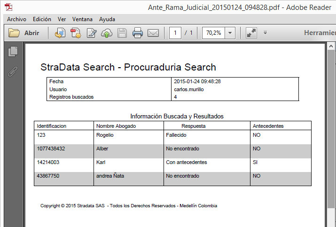This screenshot has height=227, width=336.
Task: Click the Usuario label
Action: point(58,89)
